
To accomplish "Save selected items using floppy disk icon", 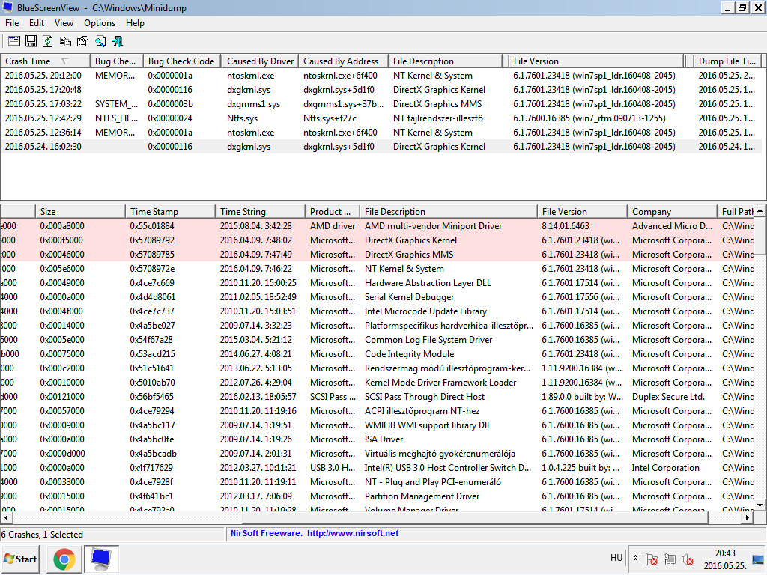I will [31, 42].
